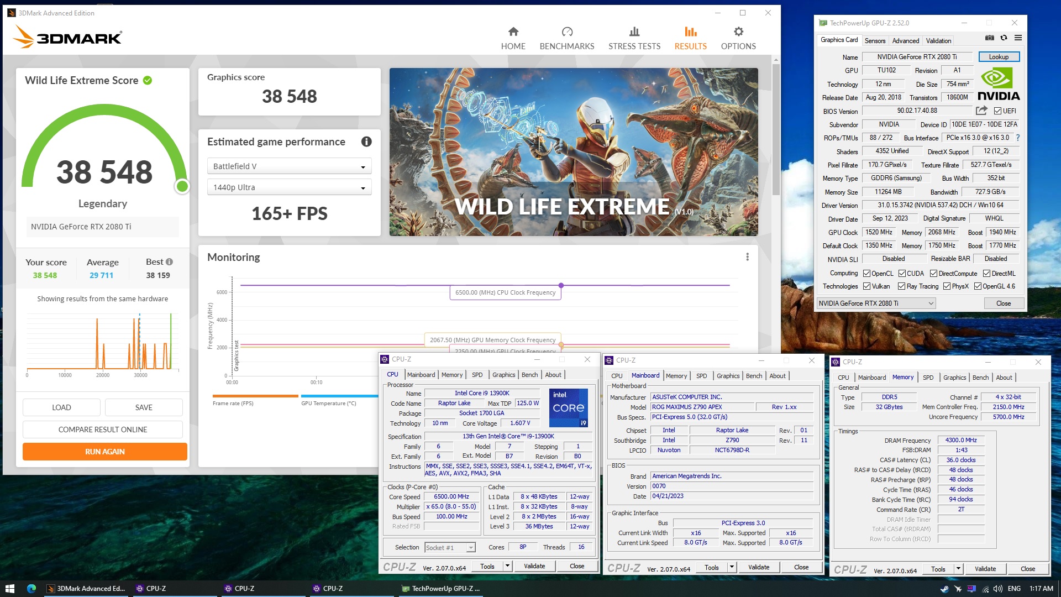
Task: Click FPS monitor tray icon
Action: [971, 589]
